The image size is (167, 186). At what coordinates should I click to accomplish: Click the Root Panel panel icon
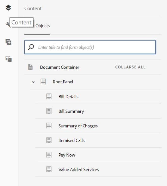point(43,82)
